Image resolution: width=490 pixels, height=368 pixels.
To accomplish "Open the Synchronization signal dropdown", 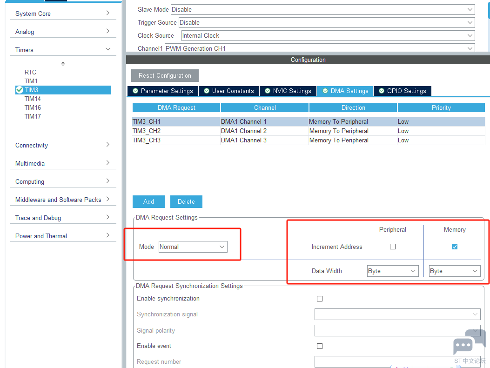I will coord(397,314).
